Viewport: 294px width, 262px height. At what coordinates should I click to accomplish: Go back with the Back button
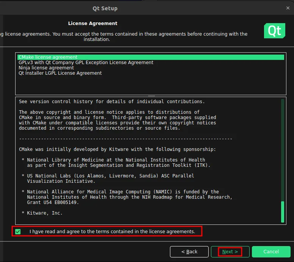pos(189,252)
